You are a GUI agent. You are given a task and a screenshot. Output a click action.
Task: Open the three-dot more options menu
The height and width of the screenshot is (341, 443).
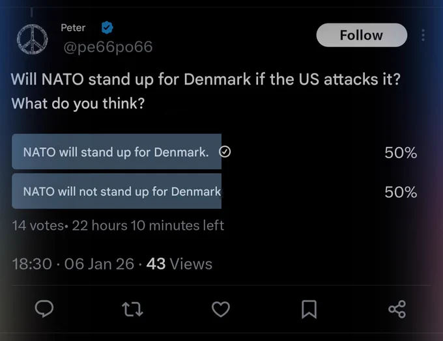pos(423,35)
